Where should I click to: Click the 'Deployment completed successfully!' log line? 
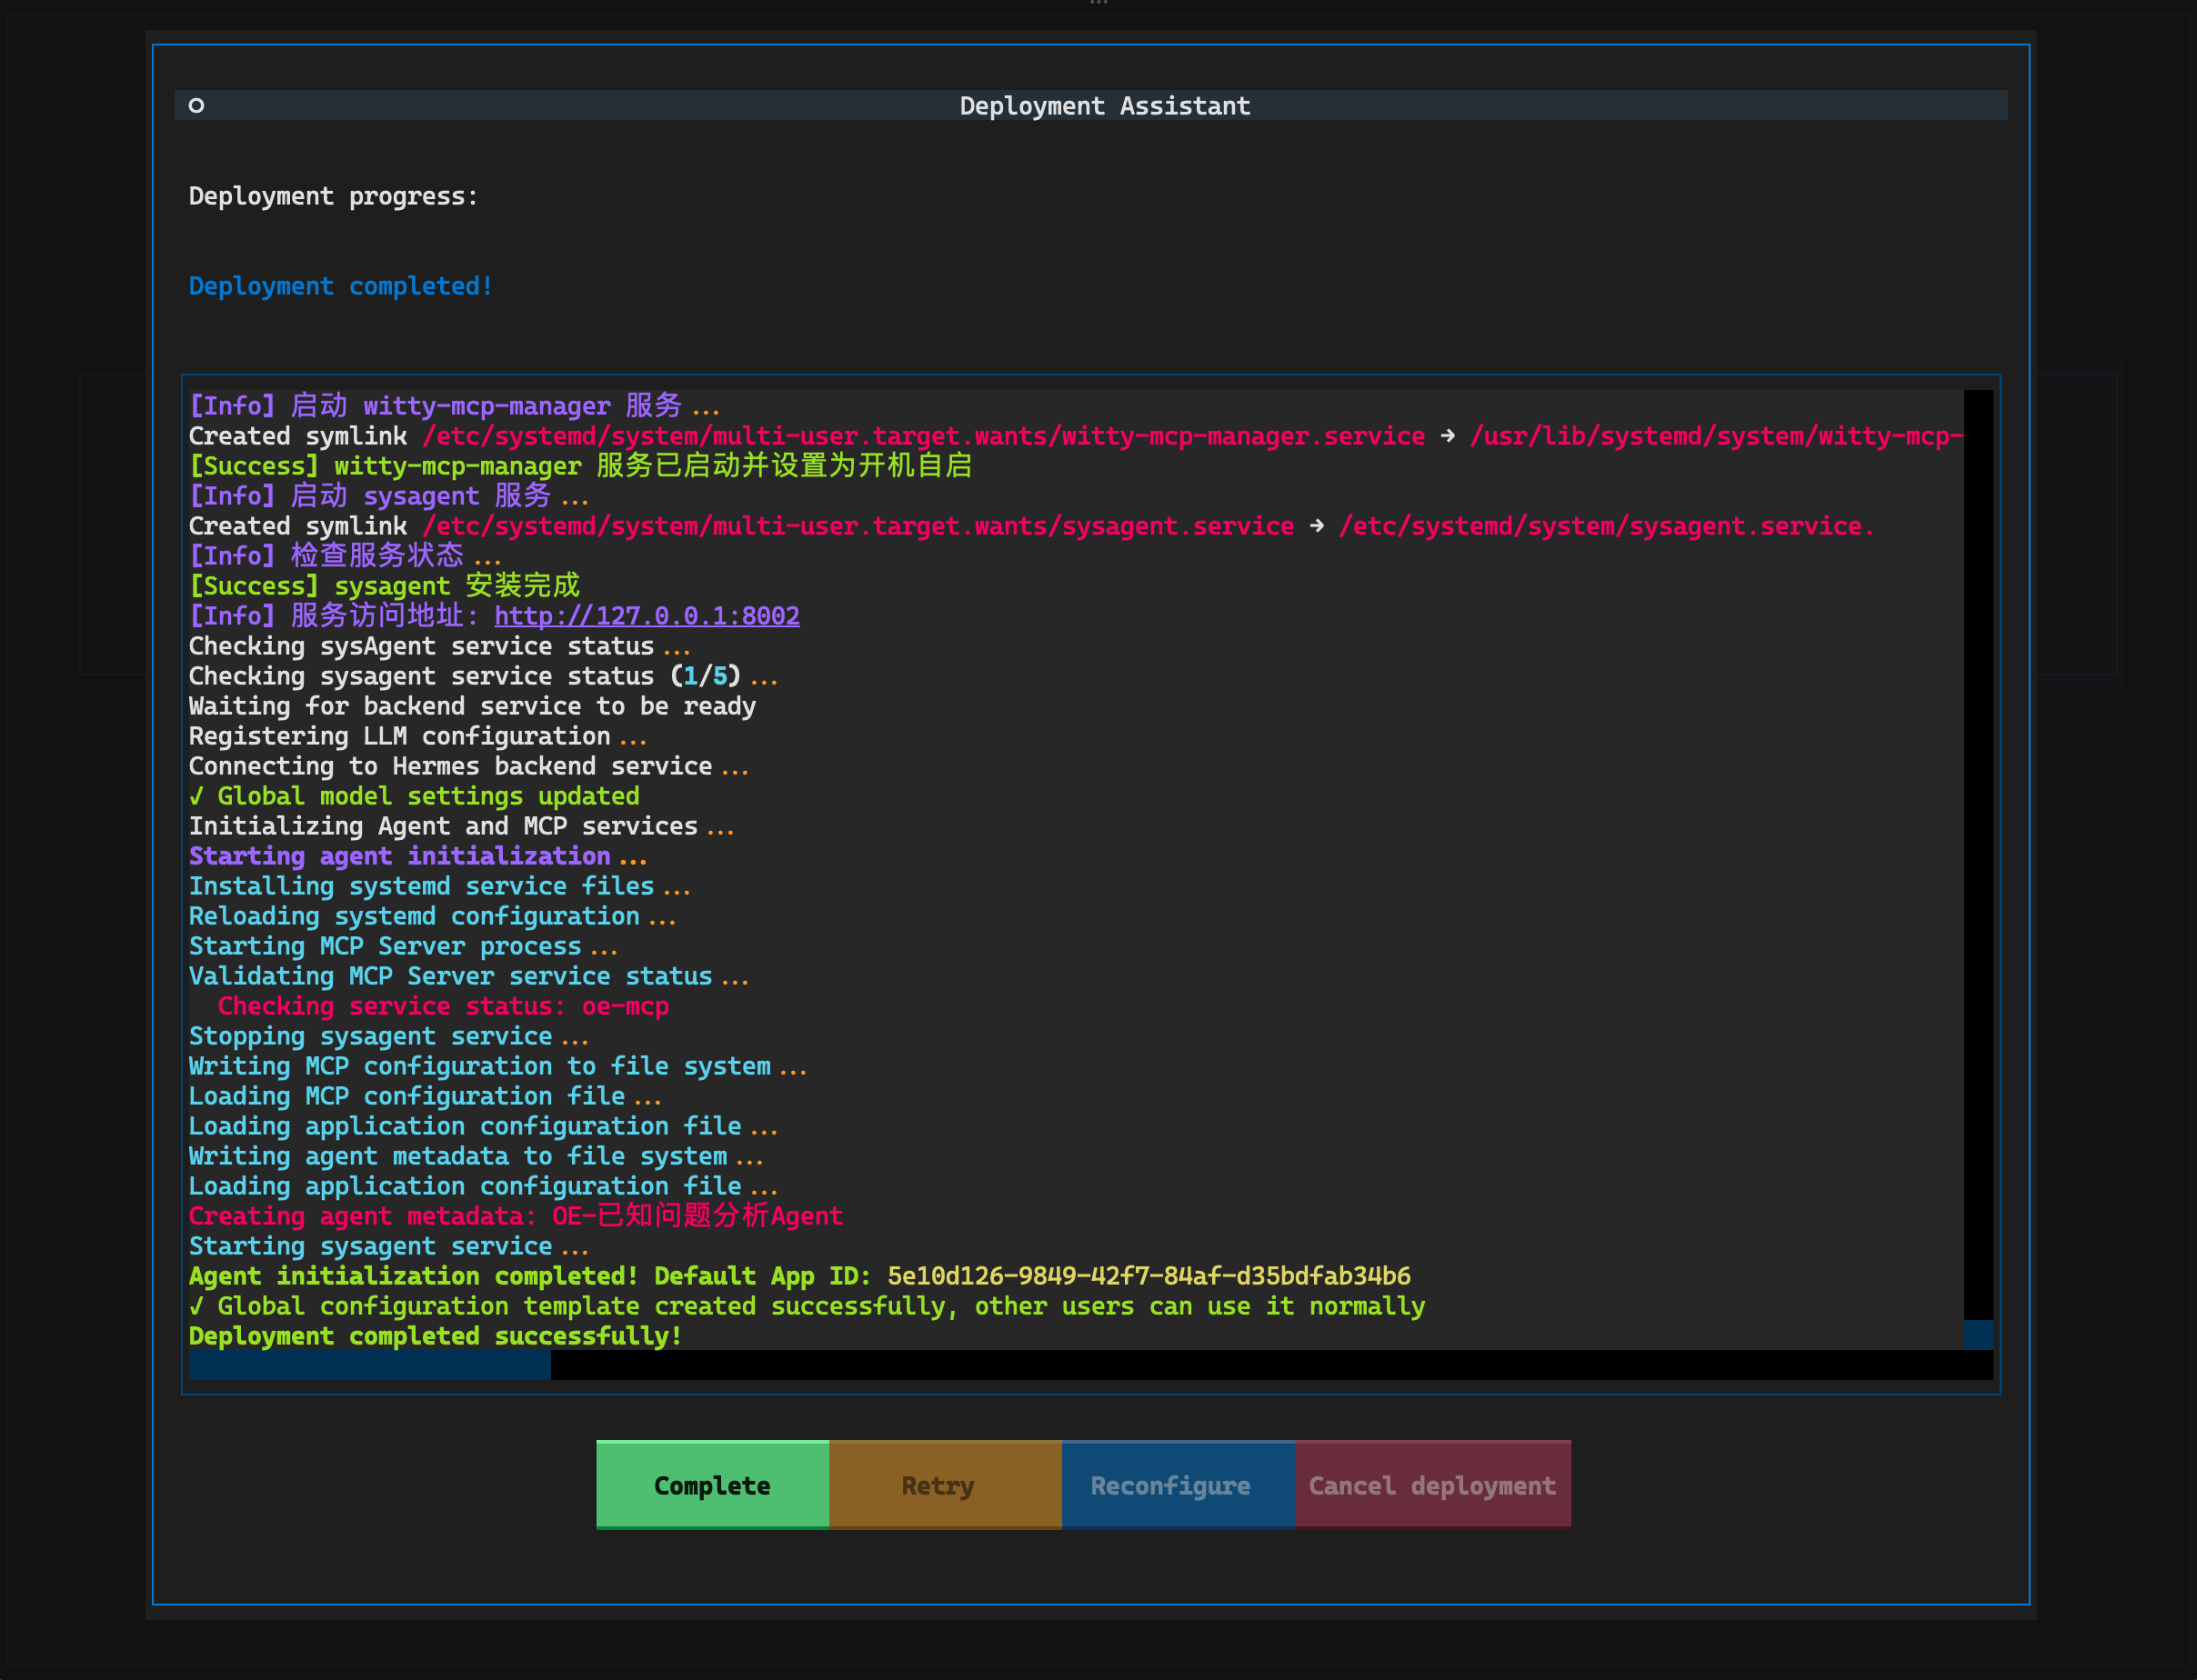click(x=435, y=1336)
